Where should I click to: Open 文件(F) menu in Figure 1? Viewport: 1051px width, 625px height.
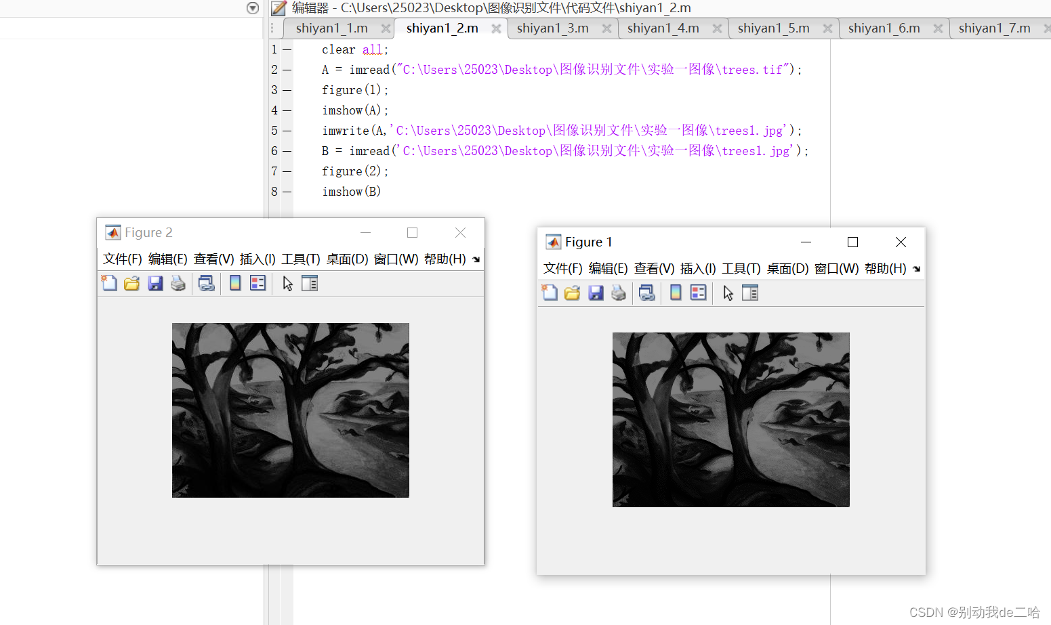(x=563, y=269)
